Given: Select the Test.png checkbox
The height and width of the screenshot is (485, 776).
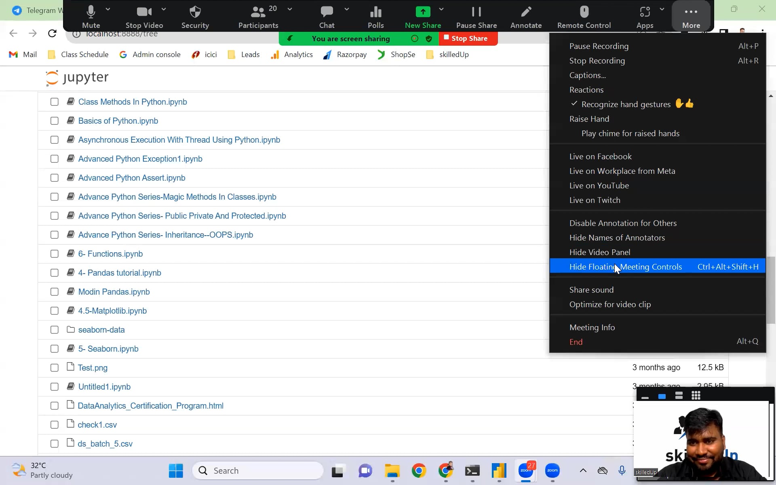Looking at the screenshot, I should point(54,368).
